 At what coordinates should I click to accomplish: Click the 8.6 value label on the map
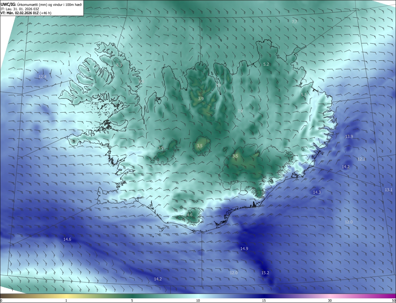(142, 81)
